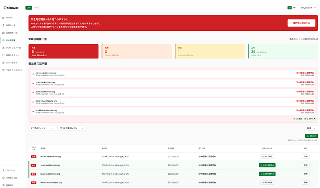Click legal.hackthissite.org in the table
This screenshot has width=320, height=188.
(x=51, y=174)
